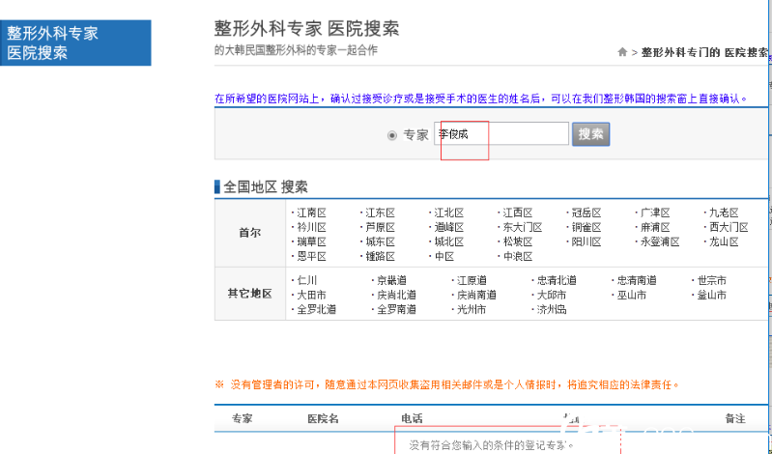Select the 专家 radio button
Screen dimensions: 772x454
click(x=391, y=135)
